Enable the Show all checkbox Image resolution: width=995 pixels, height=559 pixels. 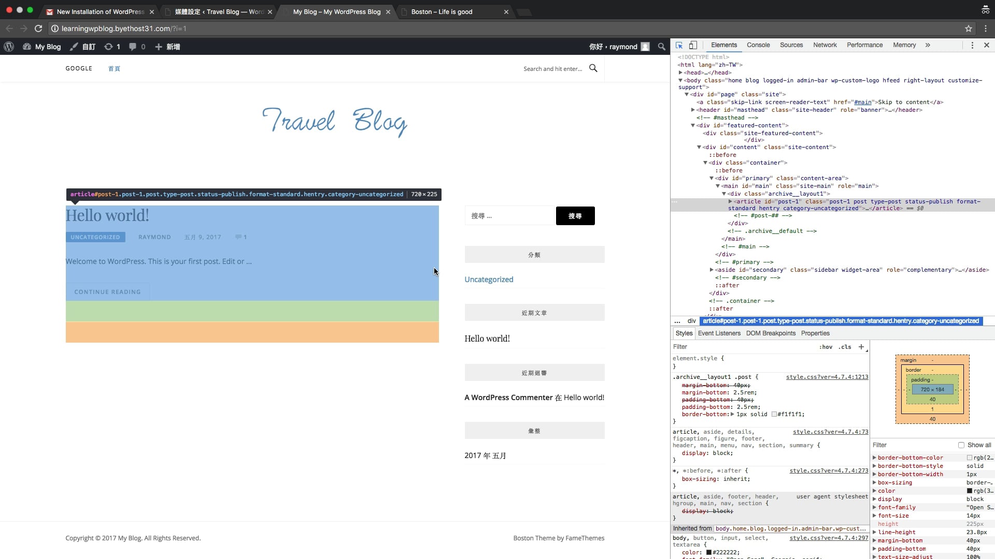tap(961, 445)
